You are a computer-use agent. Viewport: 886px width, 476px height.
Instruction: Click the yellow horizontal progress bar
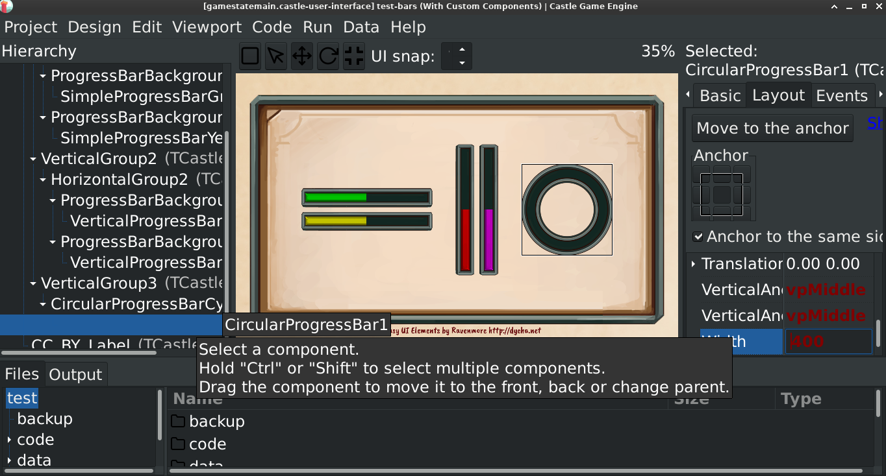(x=367, y=221)
